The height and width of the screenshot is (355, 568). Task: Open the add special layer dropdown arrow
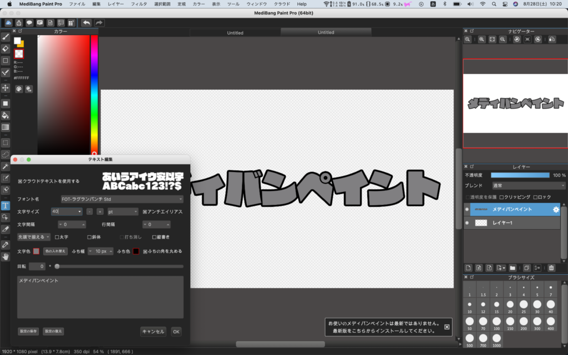[503, 268]
